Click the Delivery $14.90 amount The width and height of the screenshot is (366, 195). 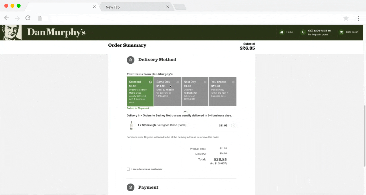click(x=223, y=154)
